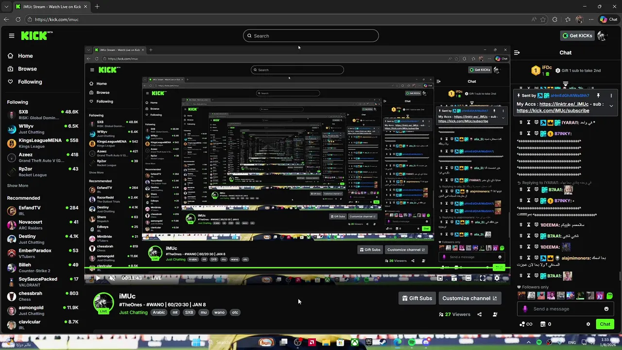The height and width of the screenshot is (350, 622).
Task: Open Customize channel
Action: tap(469, 298)
